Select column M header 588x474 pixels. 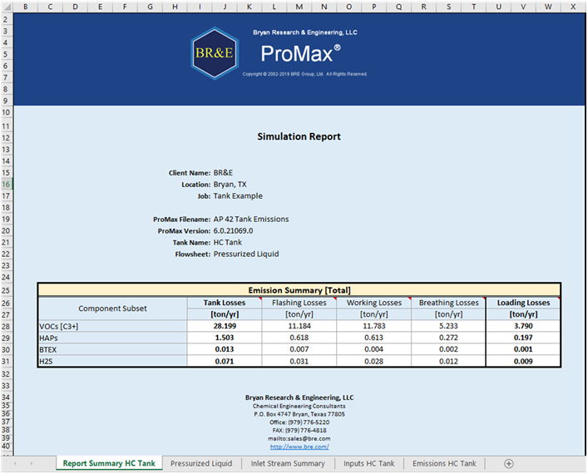[x=299, y=7]
